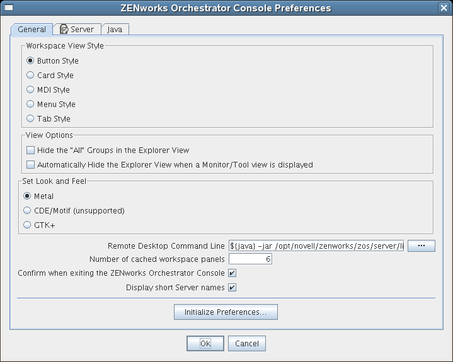Select GTK+ look and feel

27,225
